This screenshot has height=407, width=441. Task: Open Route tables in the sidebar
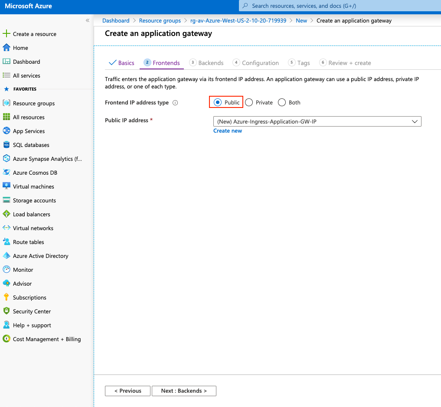pos(27,242)
